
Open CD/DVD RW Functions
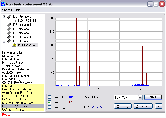click(17, 83)
